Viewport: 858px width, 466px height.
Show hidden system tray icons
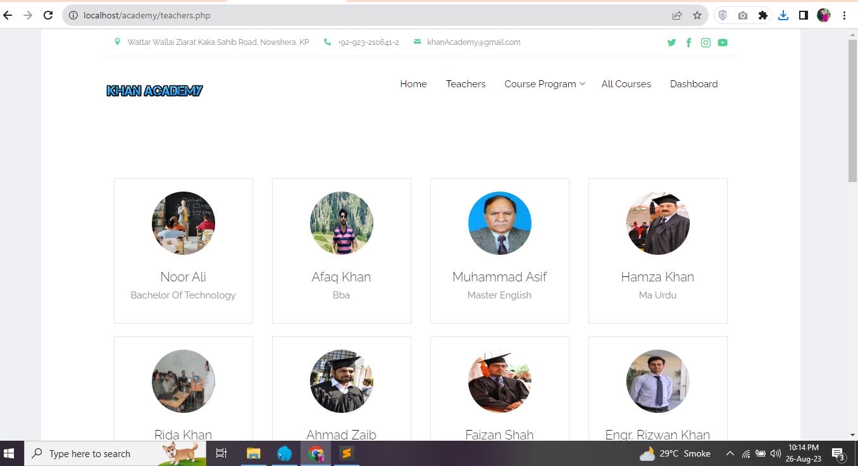730,453
